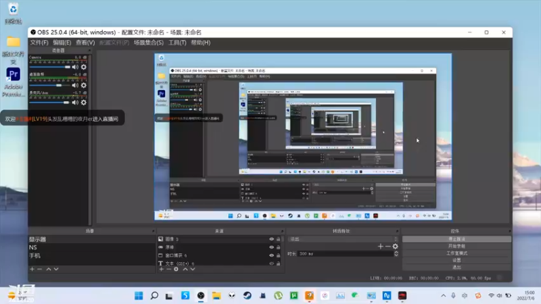Open the 文件(F) menu
This screenshot has width=541, height=304.
click(39, 43)
